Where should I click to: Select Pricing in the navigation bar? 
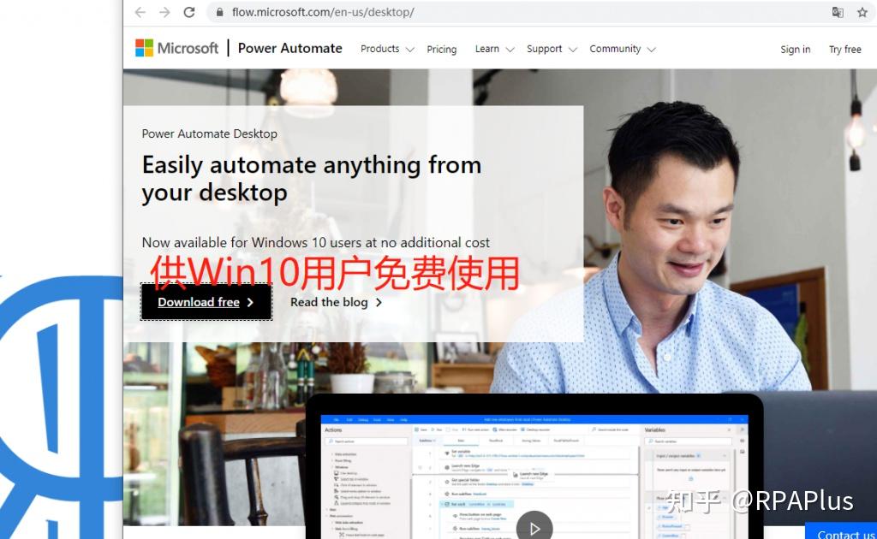(441, 50)
